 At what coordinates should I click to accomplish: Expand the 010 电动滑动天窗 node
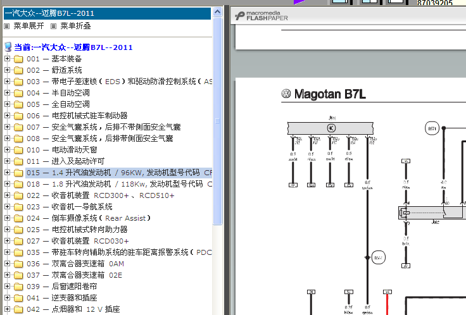point(7,150)
